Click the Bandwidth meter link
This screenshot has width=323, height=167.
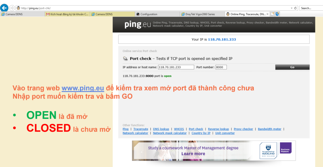[x=269, y=129]
